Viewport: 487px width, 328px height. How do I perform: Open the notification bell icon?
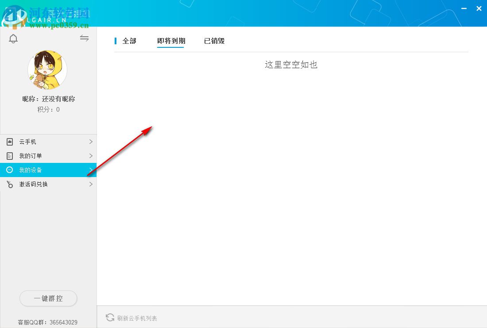tap(13, 39)
